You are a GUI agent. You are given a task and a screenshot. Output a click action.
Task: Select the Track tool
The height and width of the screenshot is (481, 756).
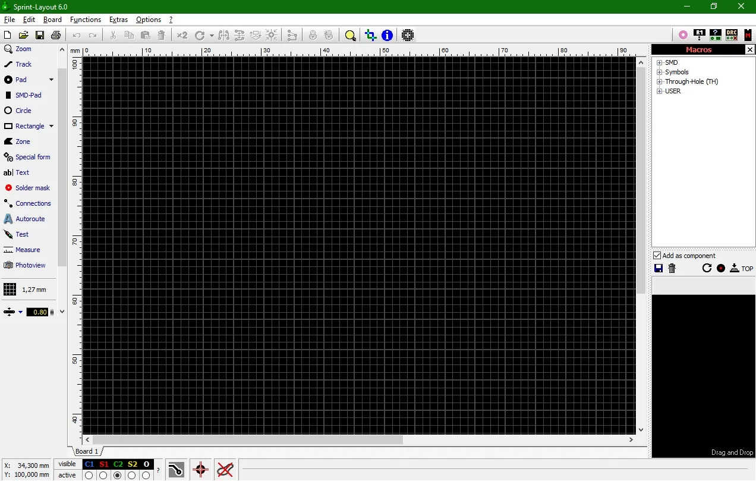pos(18,64)
